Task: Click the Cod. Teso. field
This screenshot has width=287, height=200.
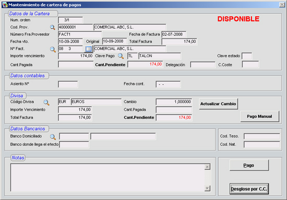Action: 262,136
